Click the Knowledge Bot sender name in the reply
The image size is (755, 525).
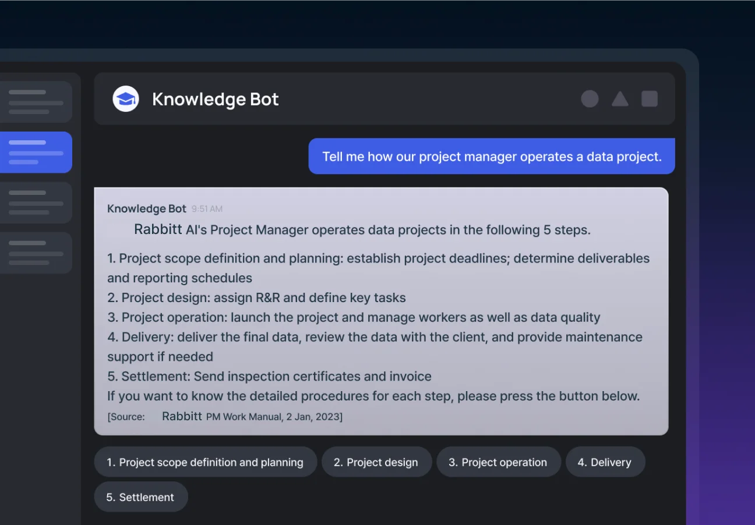[147, 208]
